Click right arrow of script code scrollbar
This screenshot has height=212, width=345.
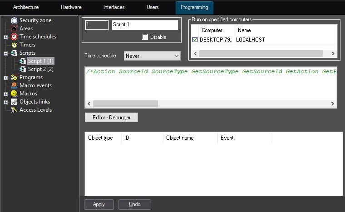click(333, 104)
